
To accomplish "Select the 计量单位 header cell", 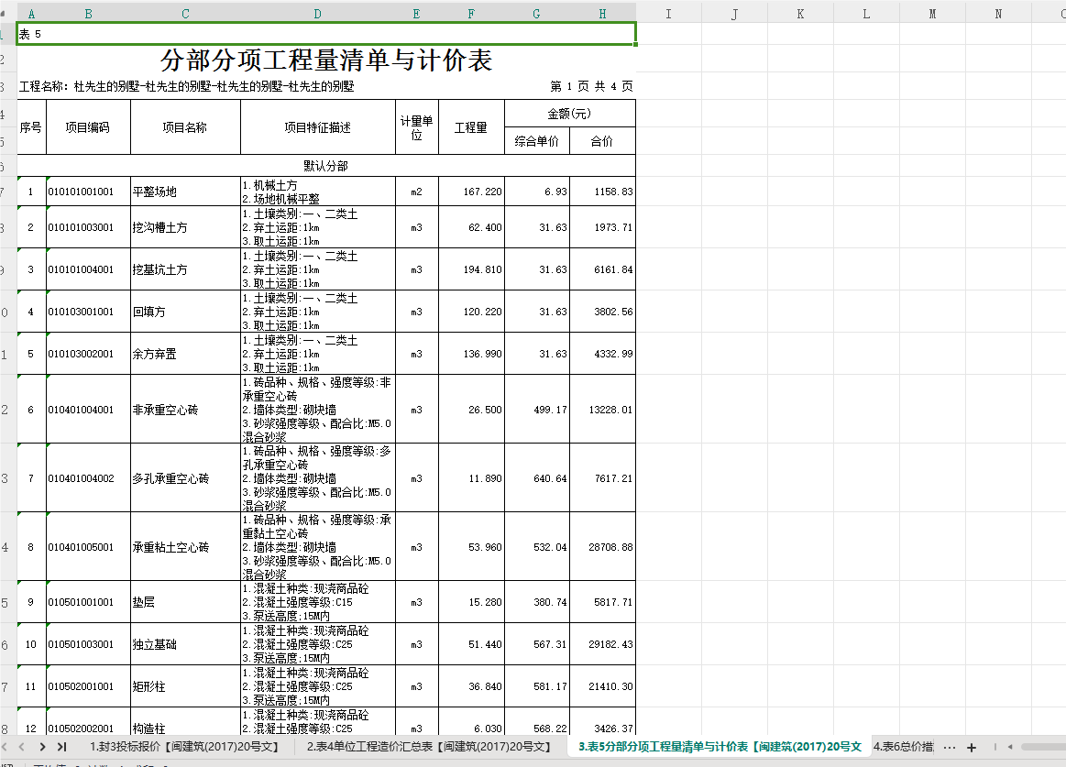I will 417,127.
